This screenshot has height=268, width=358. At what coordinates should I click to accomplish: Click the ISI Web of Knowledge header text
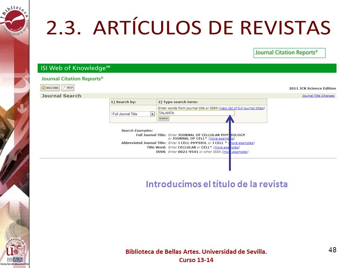pyautogui.click(x=75, y=68)
